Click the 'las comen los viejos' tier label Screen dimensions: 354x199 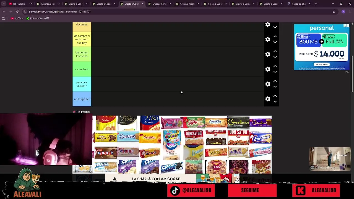(x=82, y=54)
